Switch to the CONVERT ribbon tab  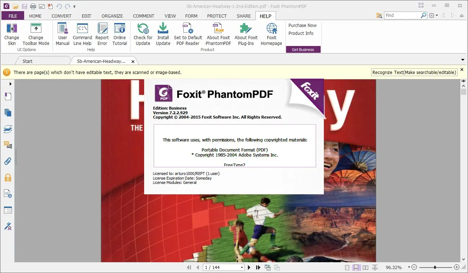click(62, 16)
